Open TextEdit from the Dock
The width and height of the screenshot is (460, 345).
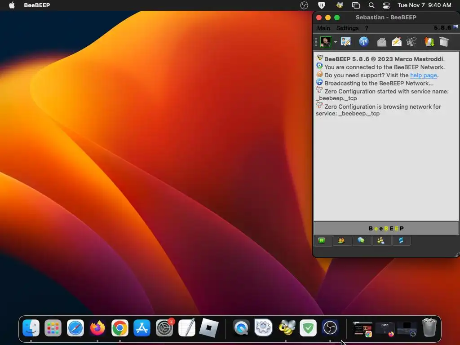186,327
